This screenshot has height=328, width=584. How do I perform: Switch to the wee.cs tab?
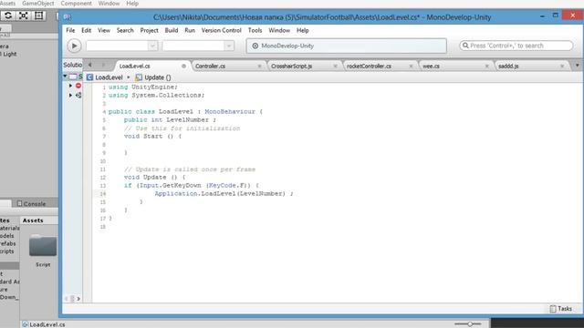431,66
